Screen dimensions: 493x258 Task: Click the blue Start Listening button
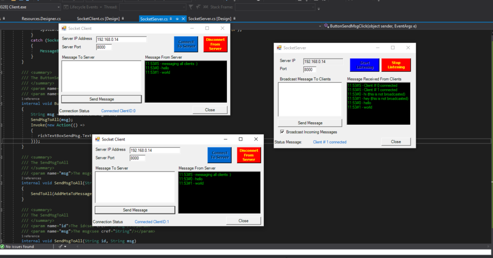point(364,65)
